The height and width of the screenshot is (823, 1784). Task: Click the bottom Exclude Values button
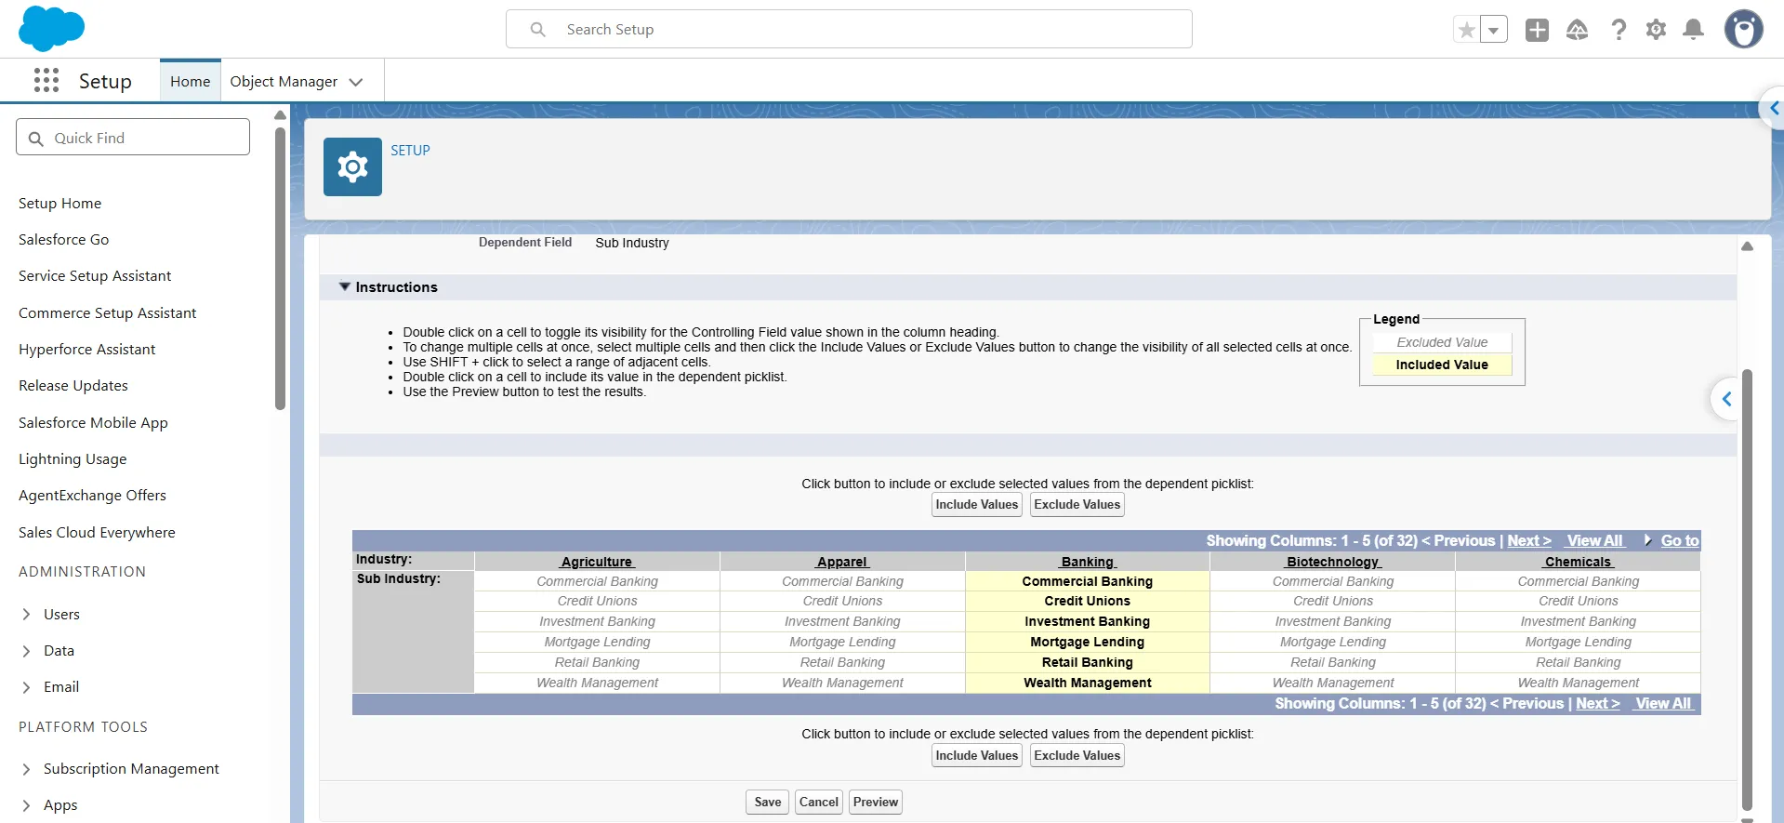[x=1077, y=756]
